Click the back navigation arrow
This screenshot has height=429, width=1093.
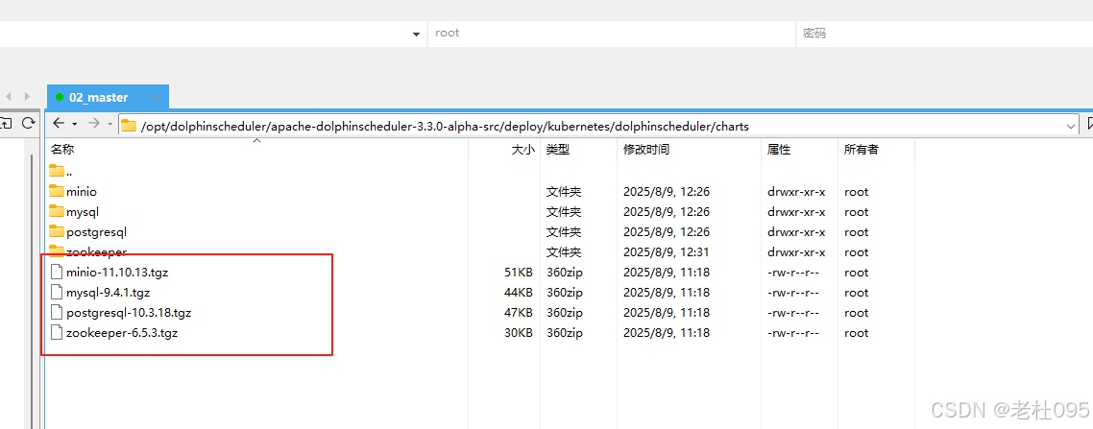coord(59,124)
